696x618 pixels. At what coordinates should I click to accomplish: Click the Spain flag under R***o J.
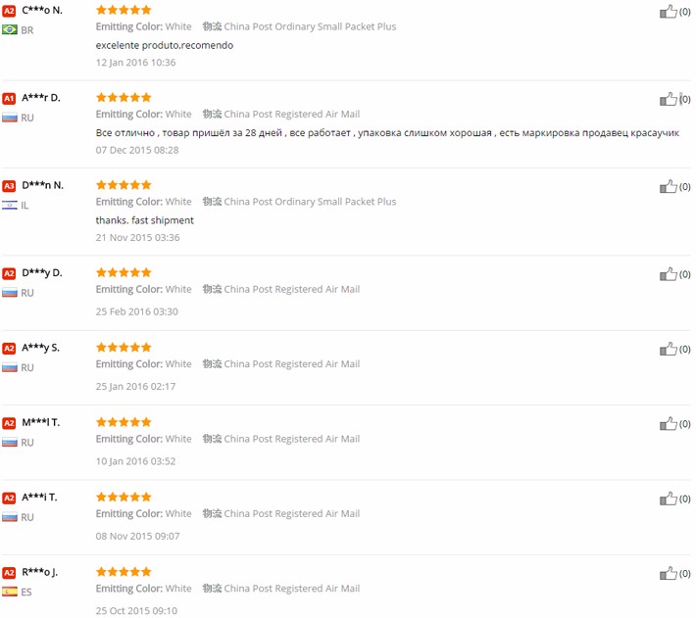point(10,592)
